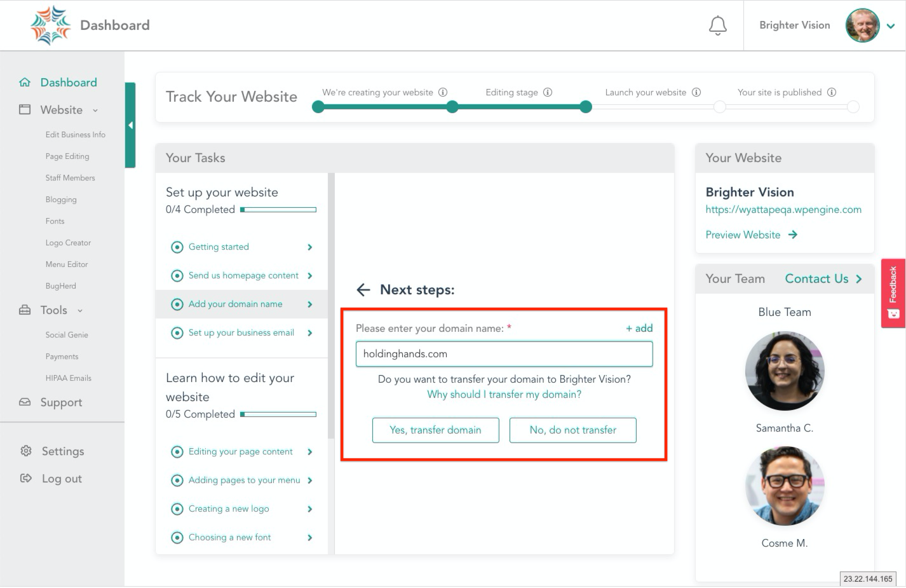
Task: Click the Dashboard home icon
Action: click(25, 82)
